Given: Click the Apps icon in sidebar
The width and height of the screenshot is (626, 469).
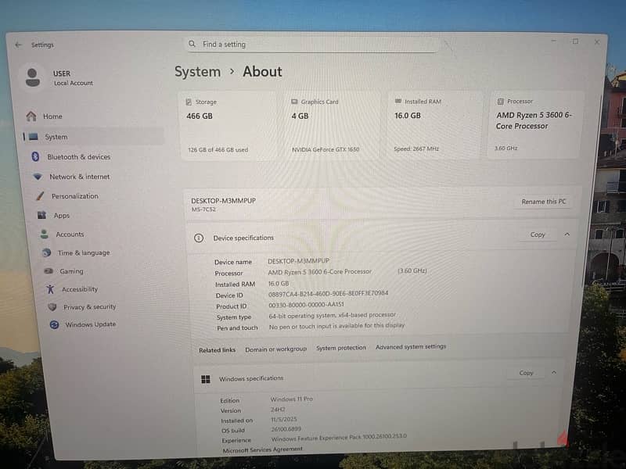Looking at the screenshot, I should click(42, 216).
